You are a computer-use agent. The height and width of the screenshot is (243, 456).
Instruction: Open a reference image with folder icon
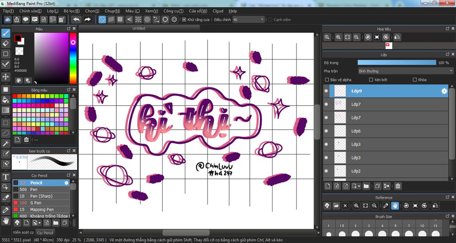click(x=336, y=206)
